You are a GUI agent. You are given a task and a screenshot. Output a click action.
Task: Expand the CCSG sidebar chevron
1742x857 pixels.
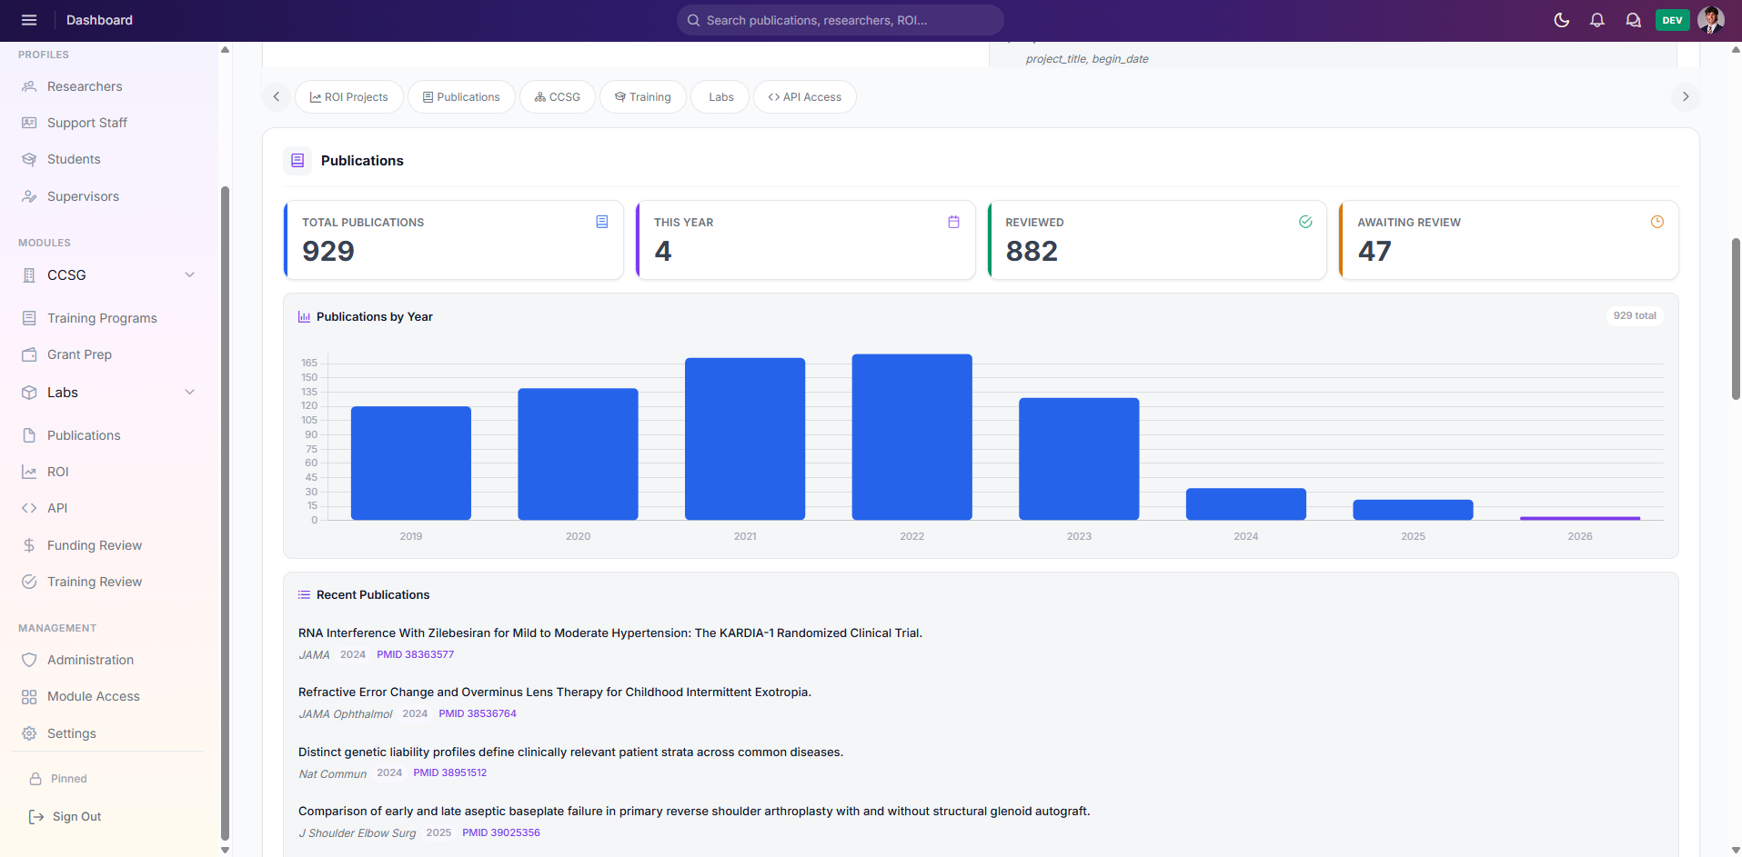[x=190, y=275]
